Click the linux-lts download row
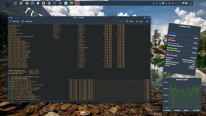The height and width of the screenshot is (116, 206). click(x=79, y=93)
